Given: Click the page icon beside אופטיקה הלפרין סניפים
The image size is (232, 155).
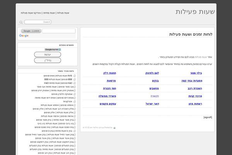Looking at the screenshot, I should point(75,94).
